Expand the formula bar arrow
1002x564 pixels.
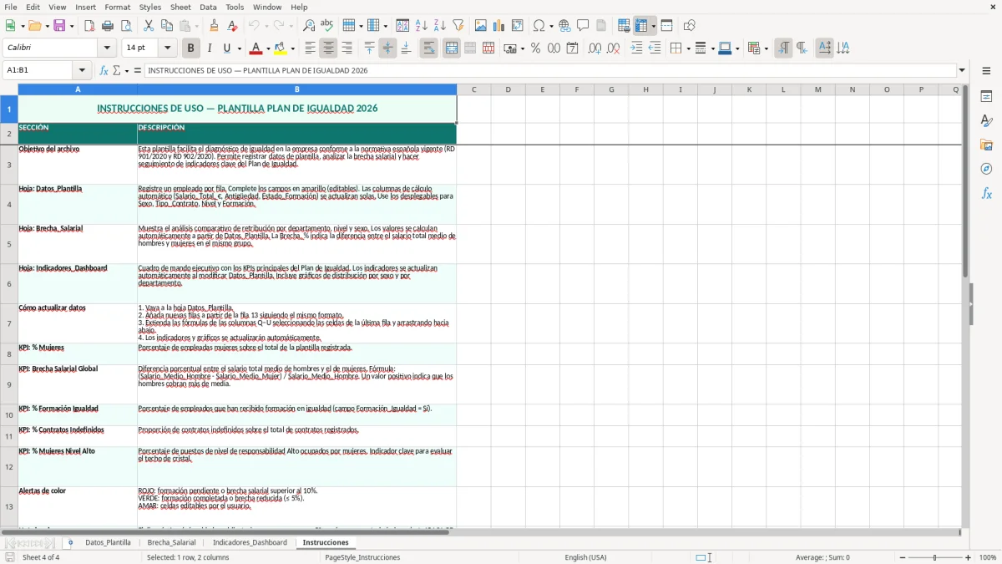coord(962,70)
